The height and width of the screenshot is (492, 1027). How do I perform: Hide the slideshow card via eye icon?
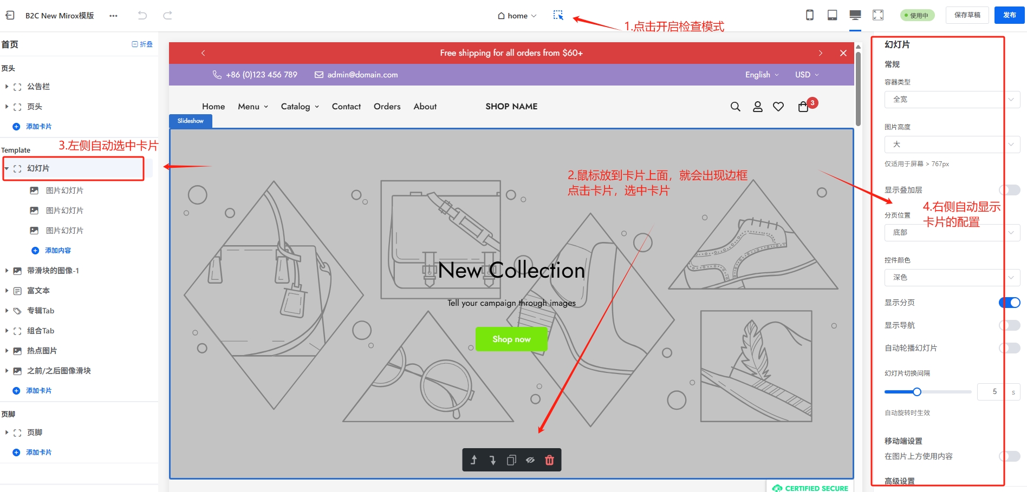point(530,460)
